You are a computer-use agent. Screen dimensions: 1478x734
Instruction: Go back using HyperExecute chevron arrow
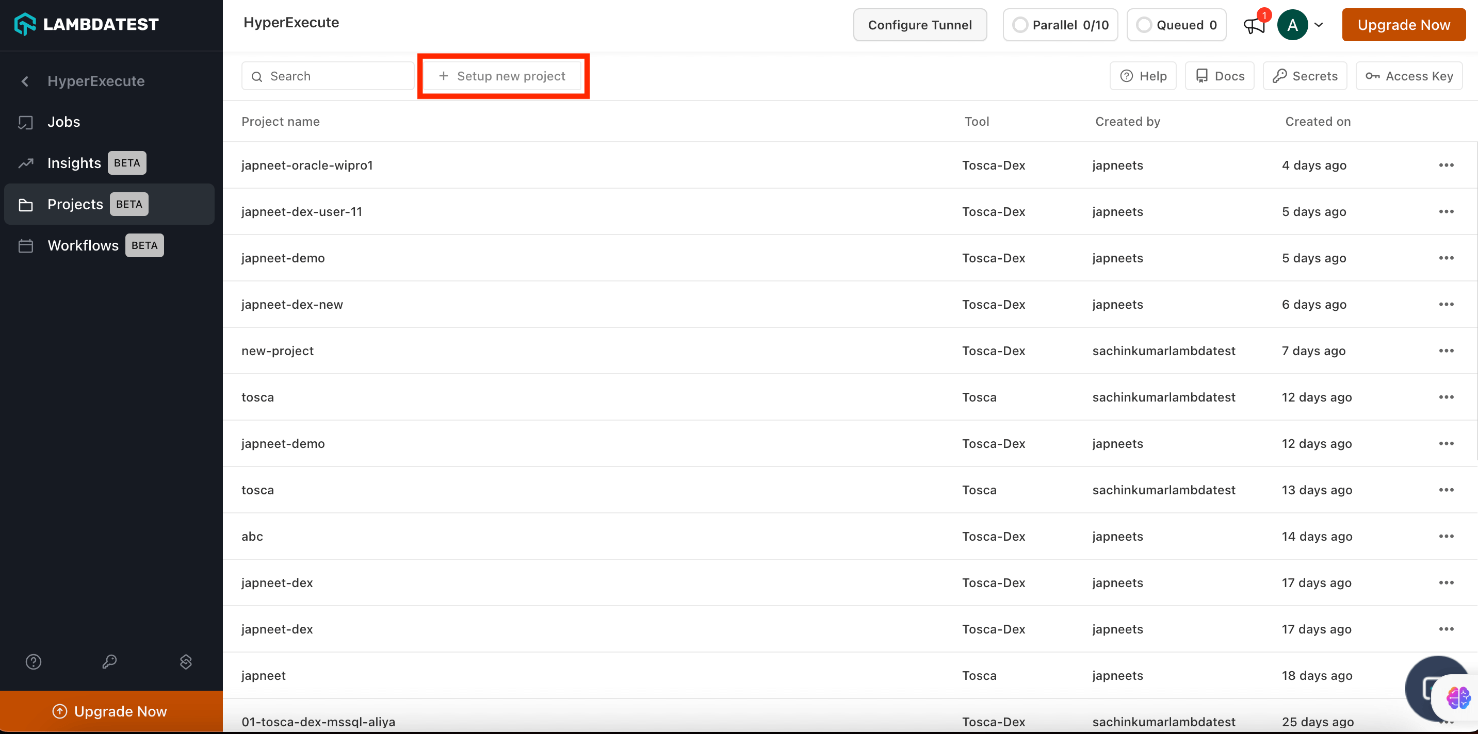[x=25, y=81]
